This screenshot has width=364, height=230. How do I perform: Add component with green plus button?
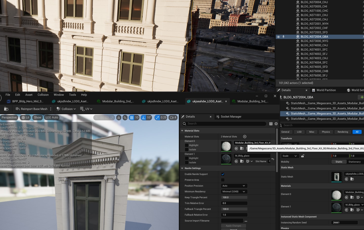tap(362, 97)
